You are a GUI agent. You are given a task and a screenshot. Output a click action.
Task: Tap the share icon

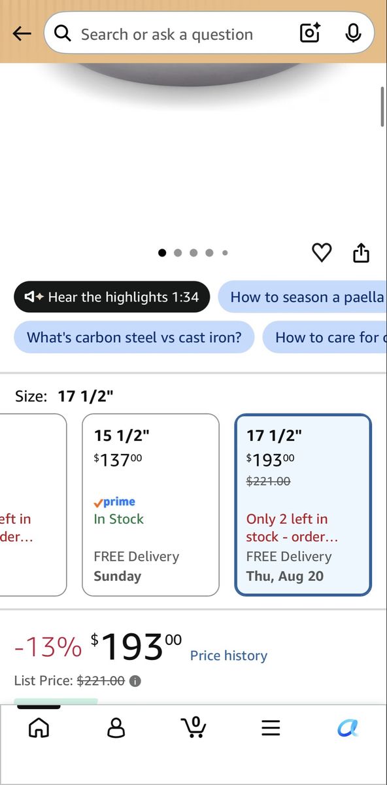[362, 253]
